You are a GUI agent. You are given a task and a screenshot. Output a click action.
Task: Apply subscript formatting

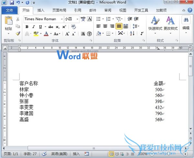58,27
